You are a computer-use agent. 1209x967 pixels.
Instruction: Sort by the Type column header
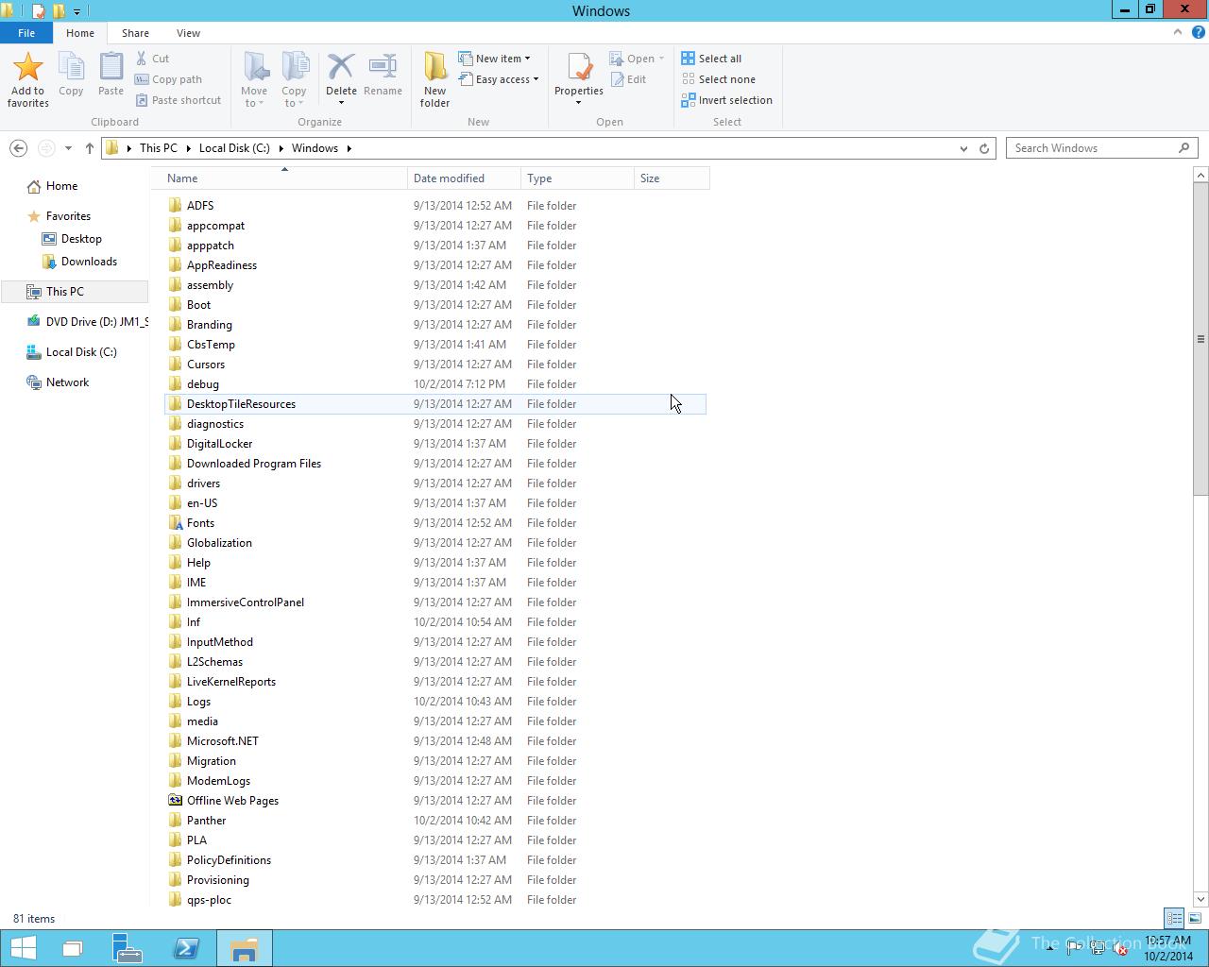[x=577, y=178]
